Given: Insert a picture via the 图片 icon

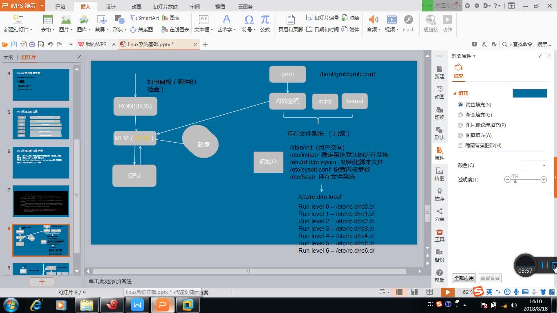Looking at the screenshot, I should pyautogui.click(x=66, y=20).
